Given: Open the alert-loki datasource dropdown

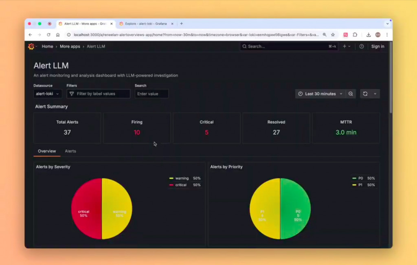Looking at the screenshot, I should (48, 94).
